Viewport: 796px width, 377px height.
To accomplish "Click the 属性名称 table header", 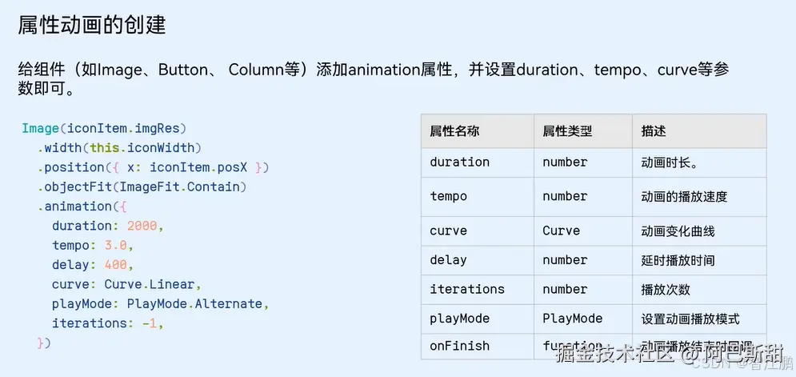I will click(454, 130).
